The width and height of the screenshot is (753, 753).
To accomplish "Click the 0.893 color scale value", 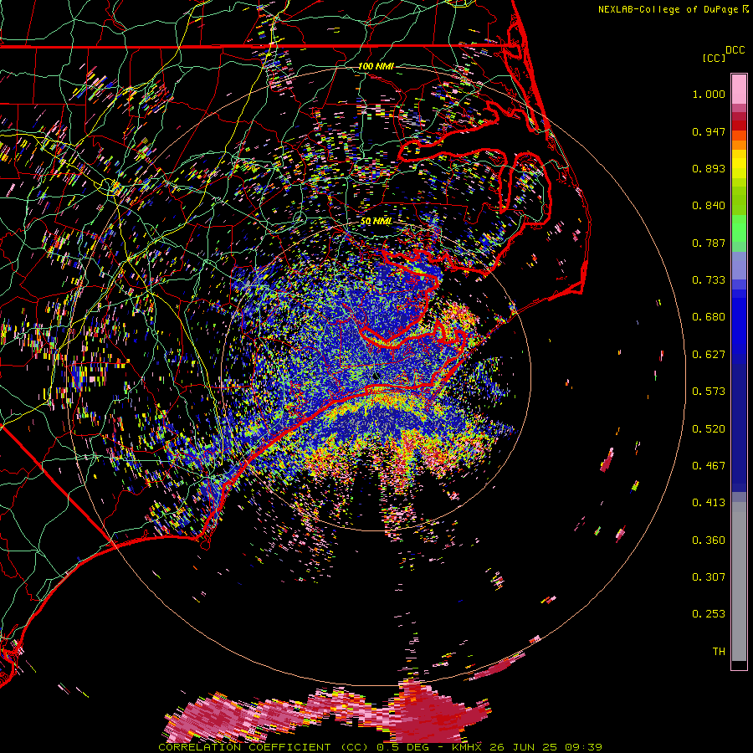I will click(709, 168).
